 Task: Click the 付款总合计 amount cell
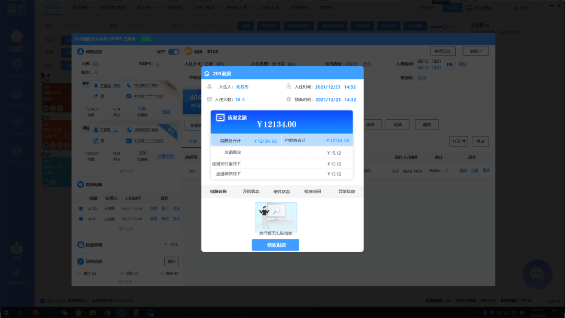tap(317, 141)
